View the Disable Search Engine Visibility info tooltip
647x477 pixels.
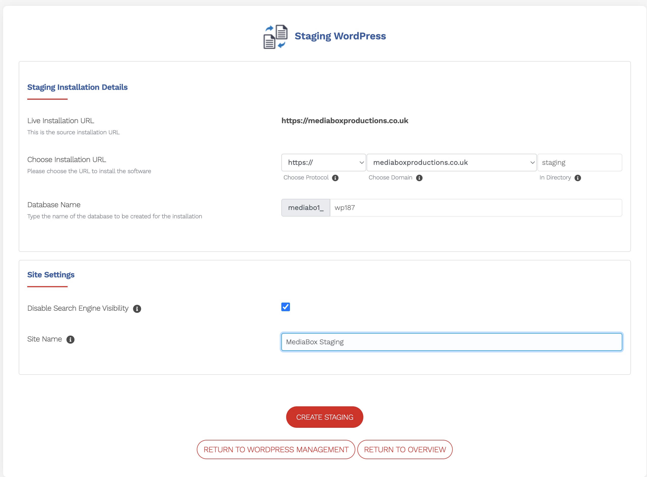137,309
